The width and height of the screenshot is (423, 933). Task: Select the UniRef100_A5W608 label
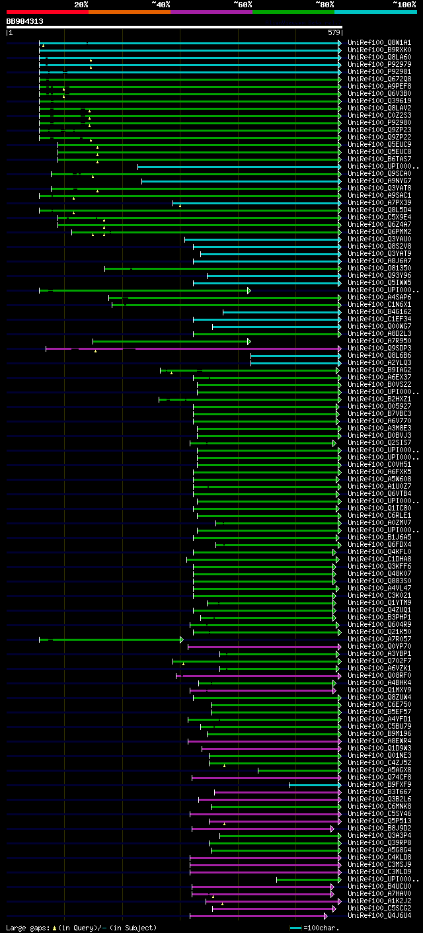coord(379,479)
